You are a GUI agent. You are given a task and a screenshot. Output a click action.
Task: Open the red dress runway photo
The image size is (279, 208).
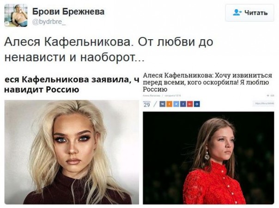tap(208, 158)
